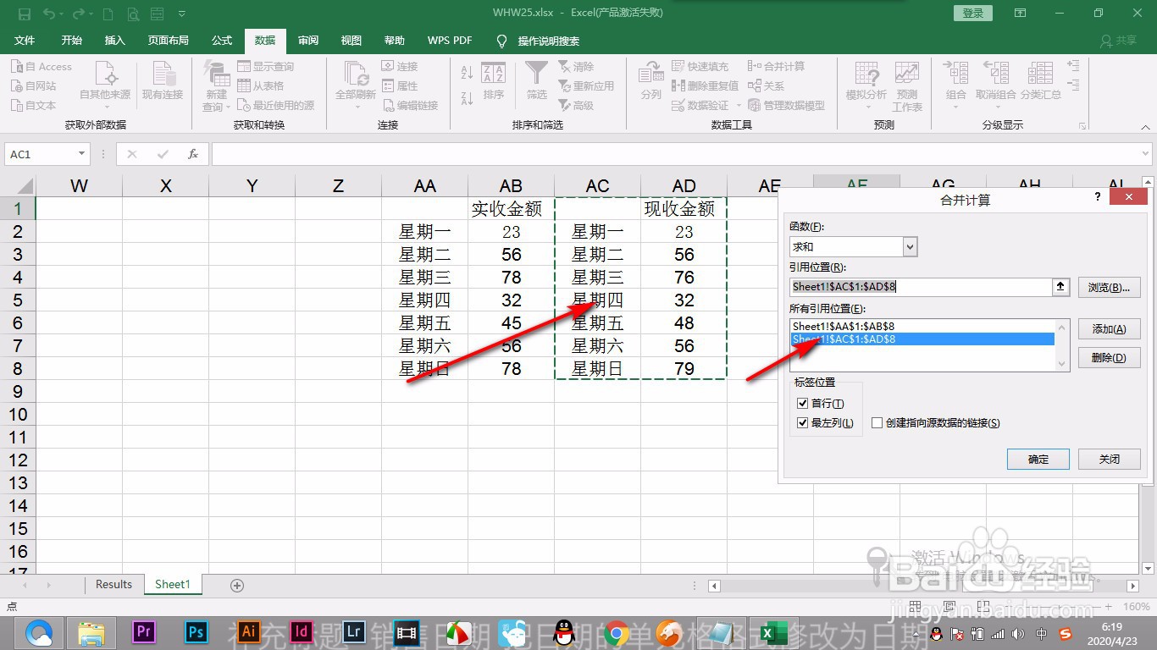
Task: Click the Sort A to Z ascending icon
Action: pyautogui.click(x=467, y=74)
